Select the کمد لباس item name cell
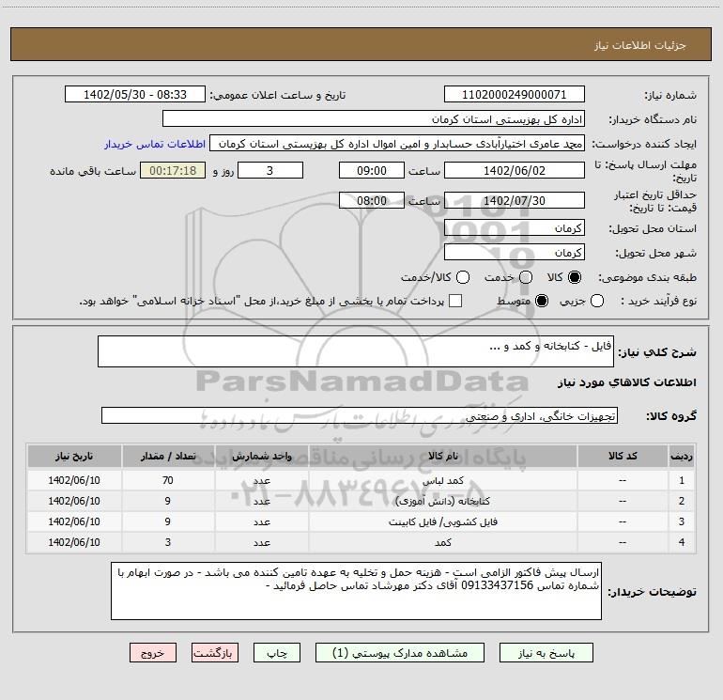This screenshot has height=700, width=723. click(x=442, y=480)
